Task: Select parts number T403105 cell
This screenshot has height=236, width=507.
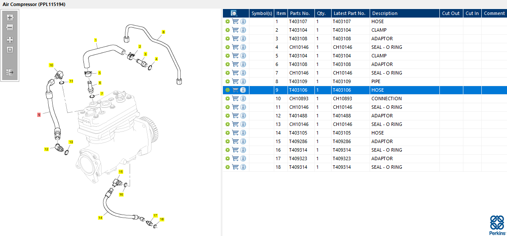Action: (x=301, y=133)
